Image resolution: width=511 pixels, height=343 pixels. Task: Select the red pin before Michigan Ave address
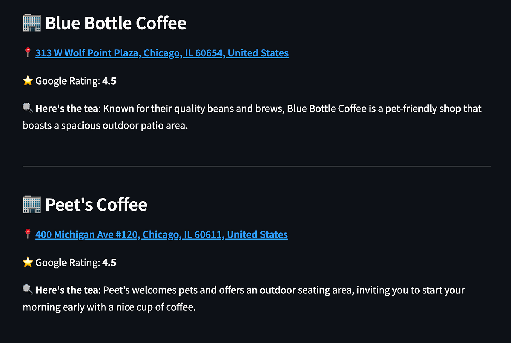(x=28, y=234)
